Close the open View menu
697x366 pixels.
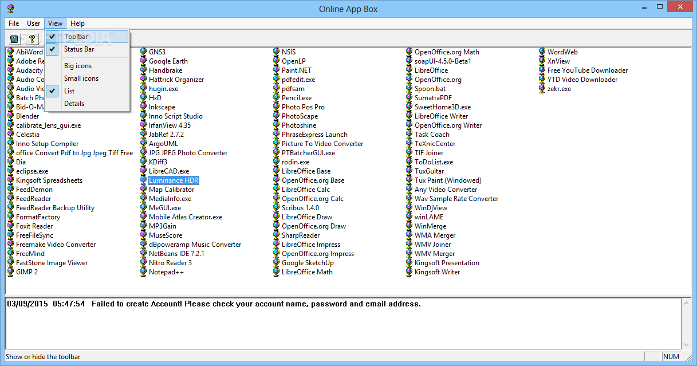56,23
